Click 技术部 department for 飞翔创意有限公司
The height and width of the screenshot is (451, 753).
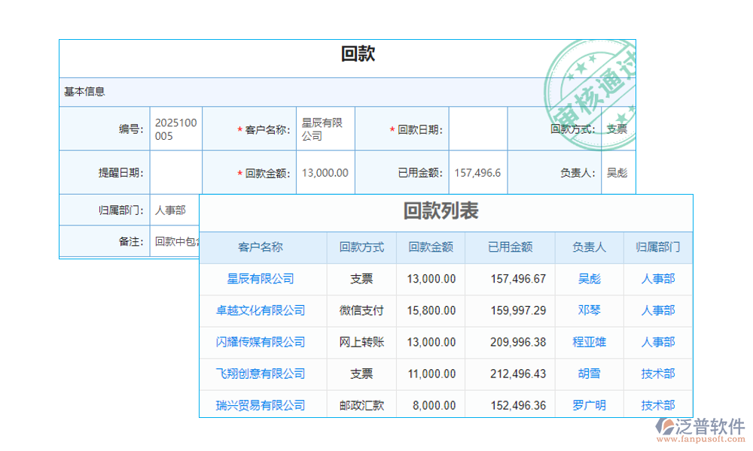[x=657, y=374]
